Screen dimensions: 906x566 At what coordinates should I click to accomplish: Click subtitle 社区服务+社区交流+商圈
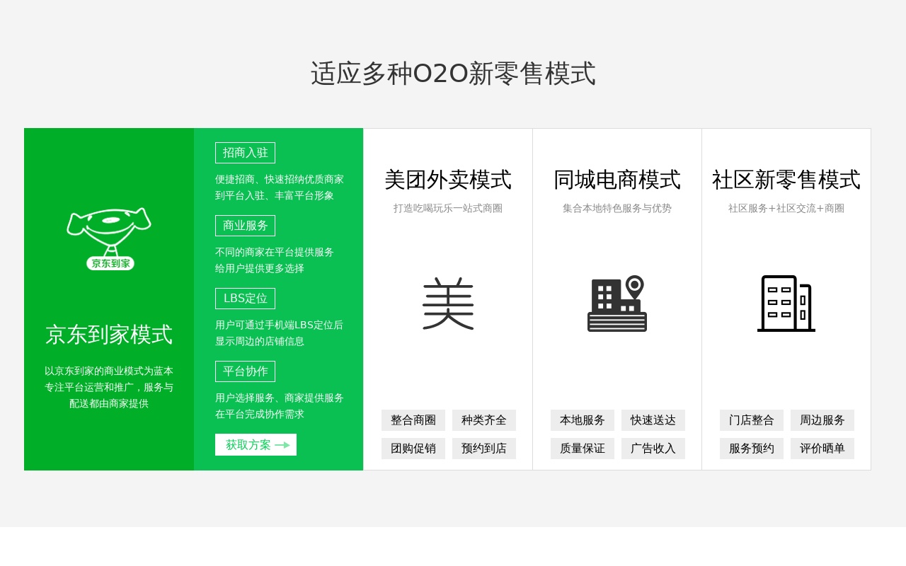786,208
